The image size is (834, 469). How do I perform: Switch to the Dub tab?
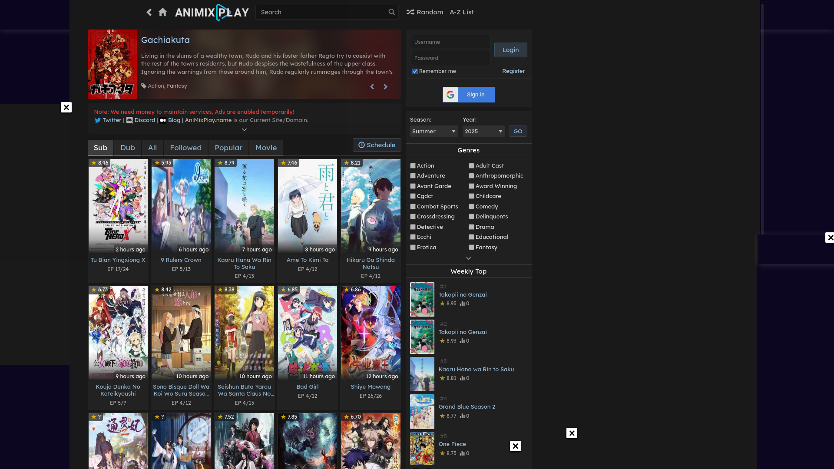coord(128,148)
